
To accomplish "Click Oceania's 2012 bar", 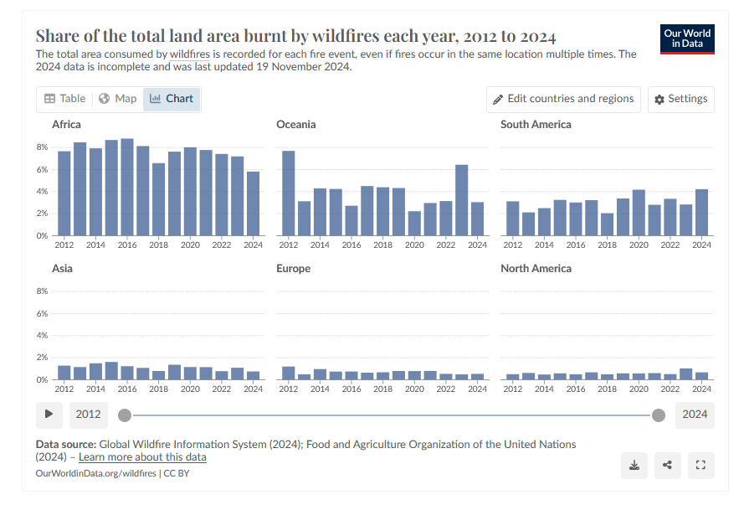I will [x=289, y=193].
